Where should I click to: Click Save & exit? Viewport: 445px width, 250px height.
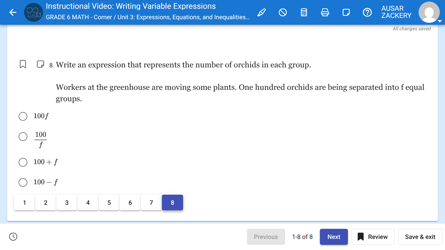point(420,237)
